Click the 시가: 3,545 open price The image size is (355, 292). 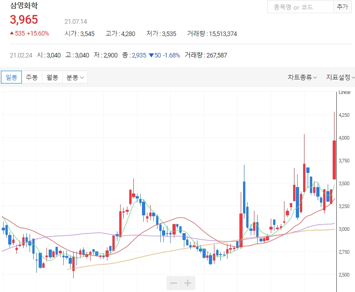pos(80,34)
